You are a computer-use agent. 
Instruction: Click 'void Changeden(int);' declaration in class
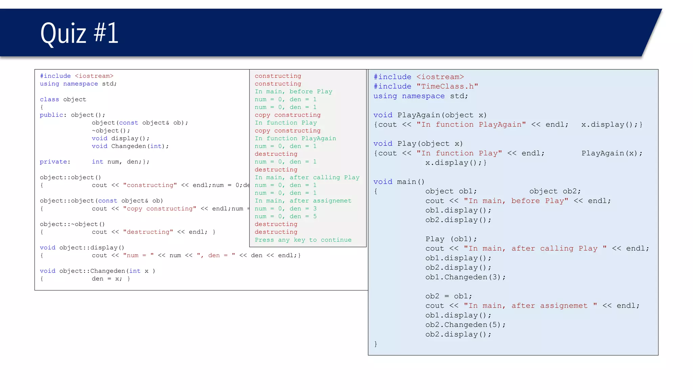[130, 146]
